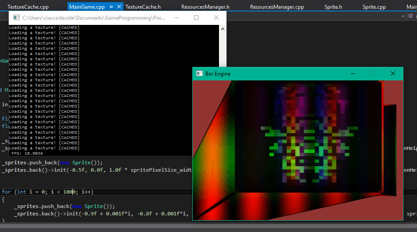This screenshot has width=417, height=232.
Task: Click the console scrollbar up arrow
Action: tap(223, 29)
